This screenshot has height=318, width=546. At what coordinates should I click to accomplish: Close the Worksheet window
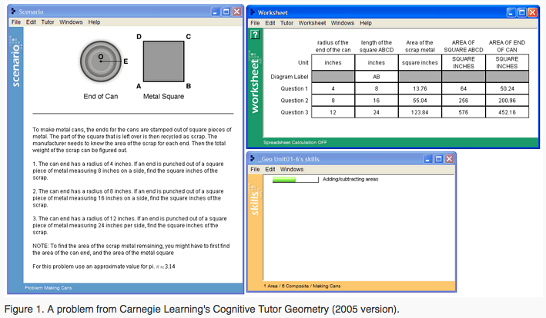tap(532, 13)
